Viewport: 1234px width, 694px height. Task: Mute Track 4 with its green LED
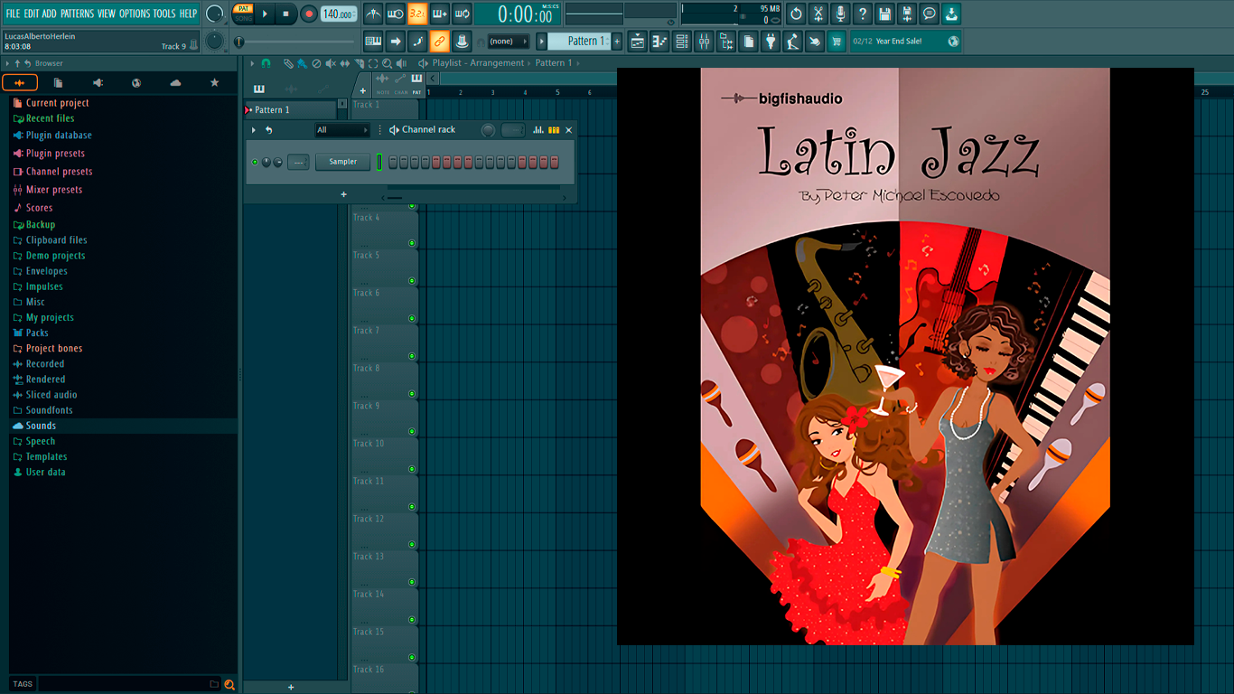pyautogui.click(x=412, y=243)
